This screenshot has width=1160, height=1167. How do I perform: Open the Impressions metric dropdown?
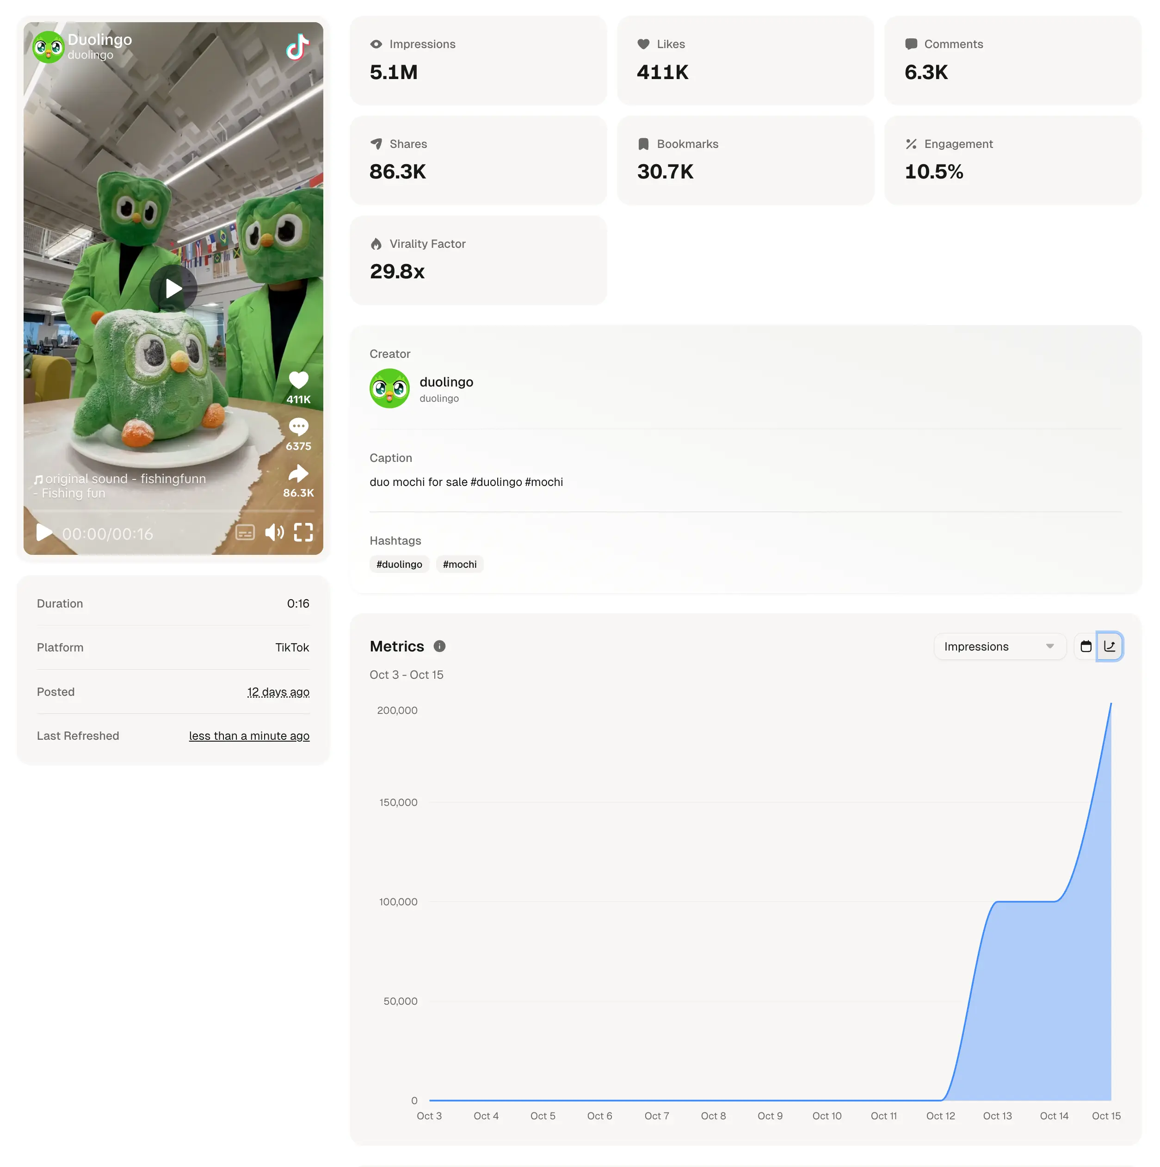(1000, 647)
